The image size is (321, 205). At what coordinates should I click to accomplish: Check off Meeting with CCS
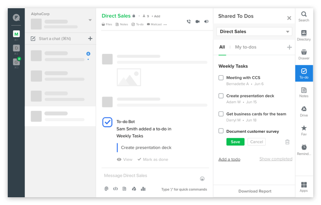(221, 78)
